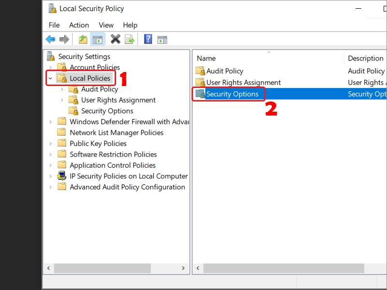Screen dimensions: 387x290
Task: Expand the Windows Defender Firewall node
Action: 50,122
